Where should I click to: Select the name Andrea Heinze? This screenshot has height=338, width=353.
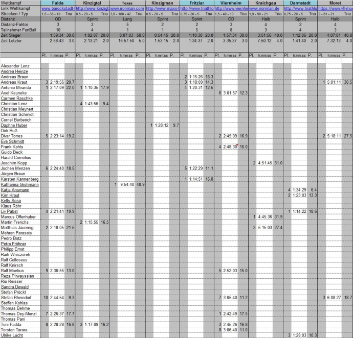pyautogui.click(x=14, y=71)
